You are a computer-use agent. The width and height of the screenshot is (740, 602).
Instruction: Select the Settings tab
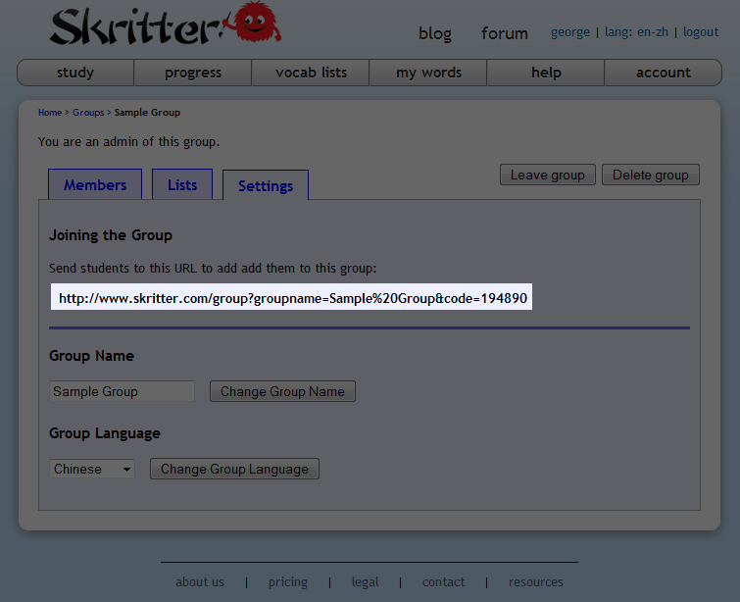pyautogui.click(x=266, y=185)
